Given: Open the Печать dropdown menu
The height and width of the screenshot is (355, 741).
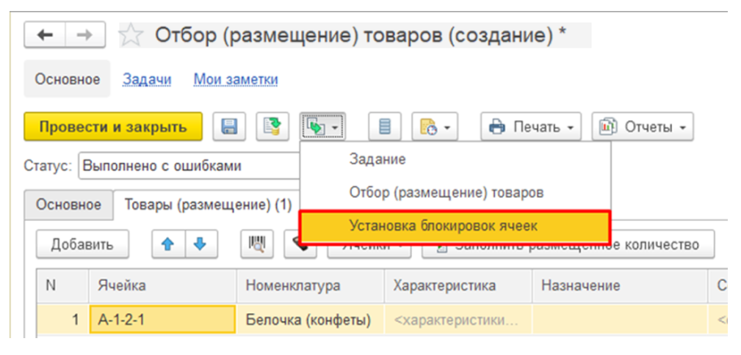Looking at the screenshot, I should click(531, 126).
